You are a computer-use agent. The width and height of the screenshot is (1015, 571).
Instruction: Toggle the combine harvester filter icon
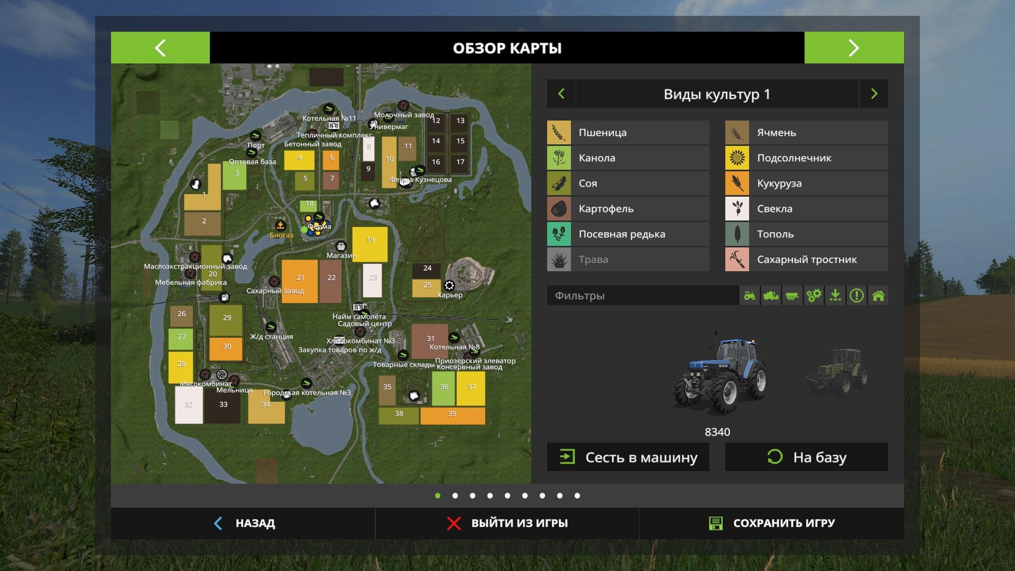(771, 296)
